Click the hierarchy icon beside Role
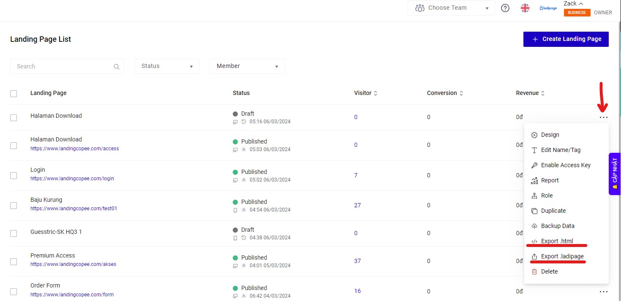 tap(534, 196)
